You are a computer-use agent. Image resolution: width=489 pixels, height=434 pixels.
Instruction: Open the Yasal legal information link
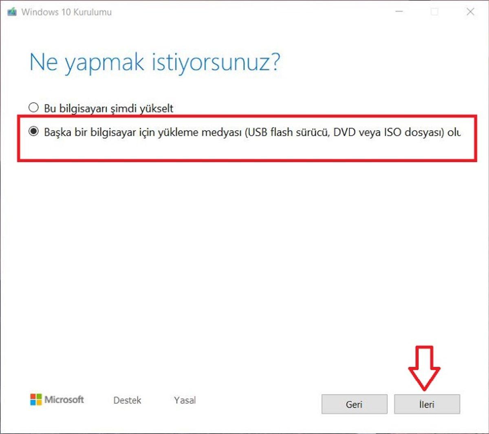tap(185, 400)
